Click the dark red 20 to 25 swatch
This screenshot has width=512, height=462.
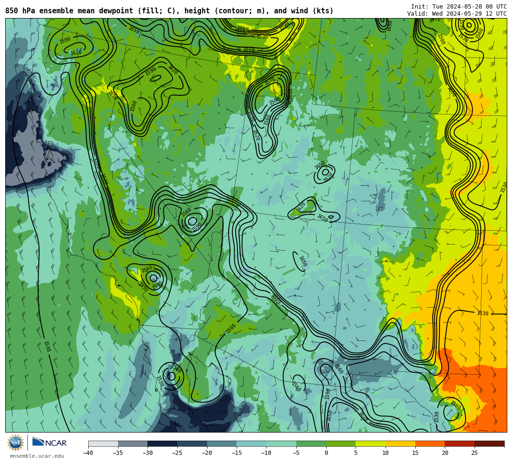point(460,443)
